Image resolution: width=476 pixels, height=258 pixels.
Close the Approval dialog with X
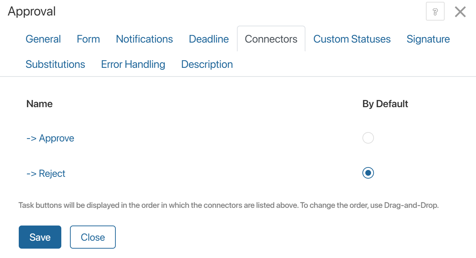(460, 12)
